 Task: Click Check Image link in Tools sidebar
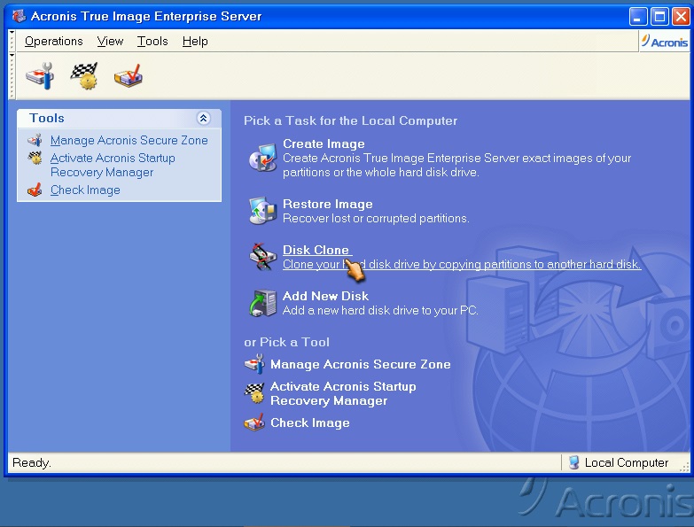click(x=85, y=190)
